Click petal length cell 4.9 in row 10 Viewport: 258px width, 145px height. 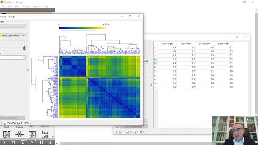tap(204, 83)
